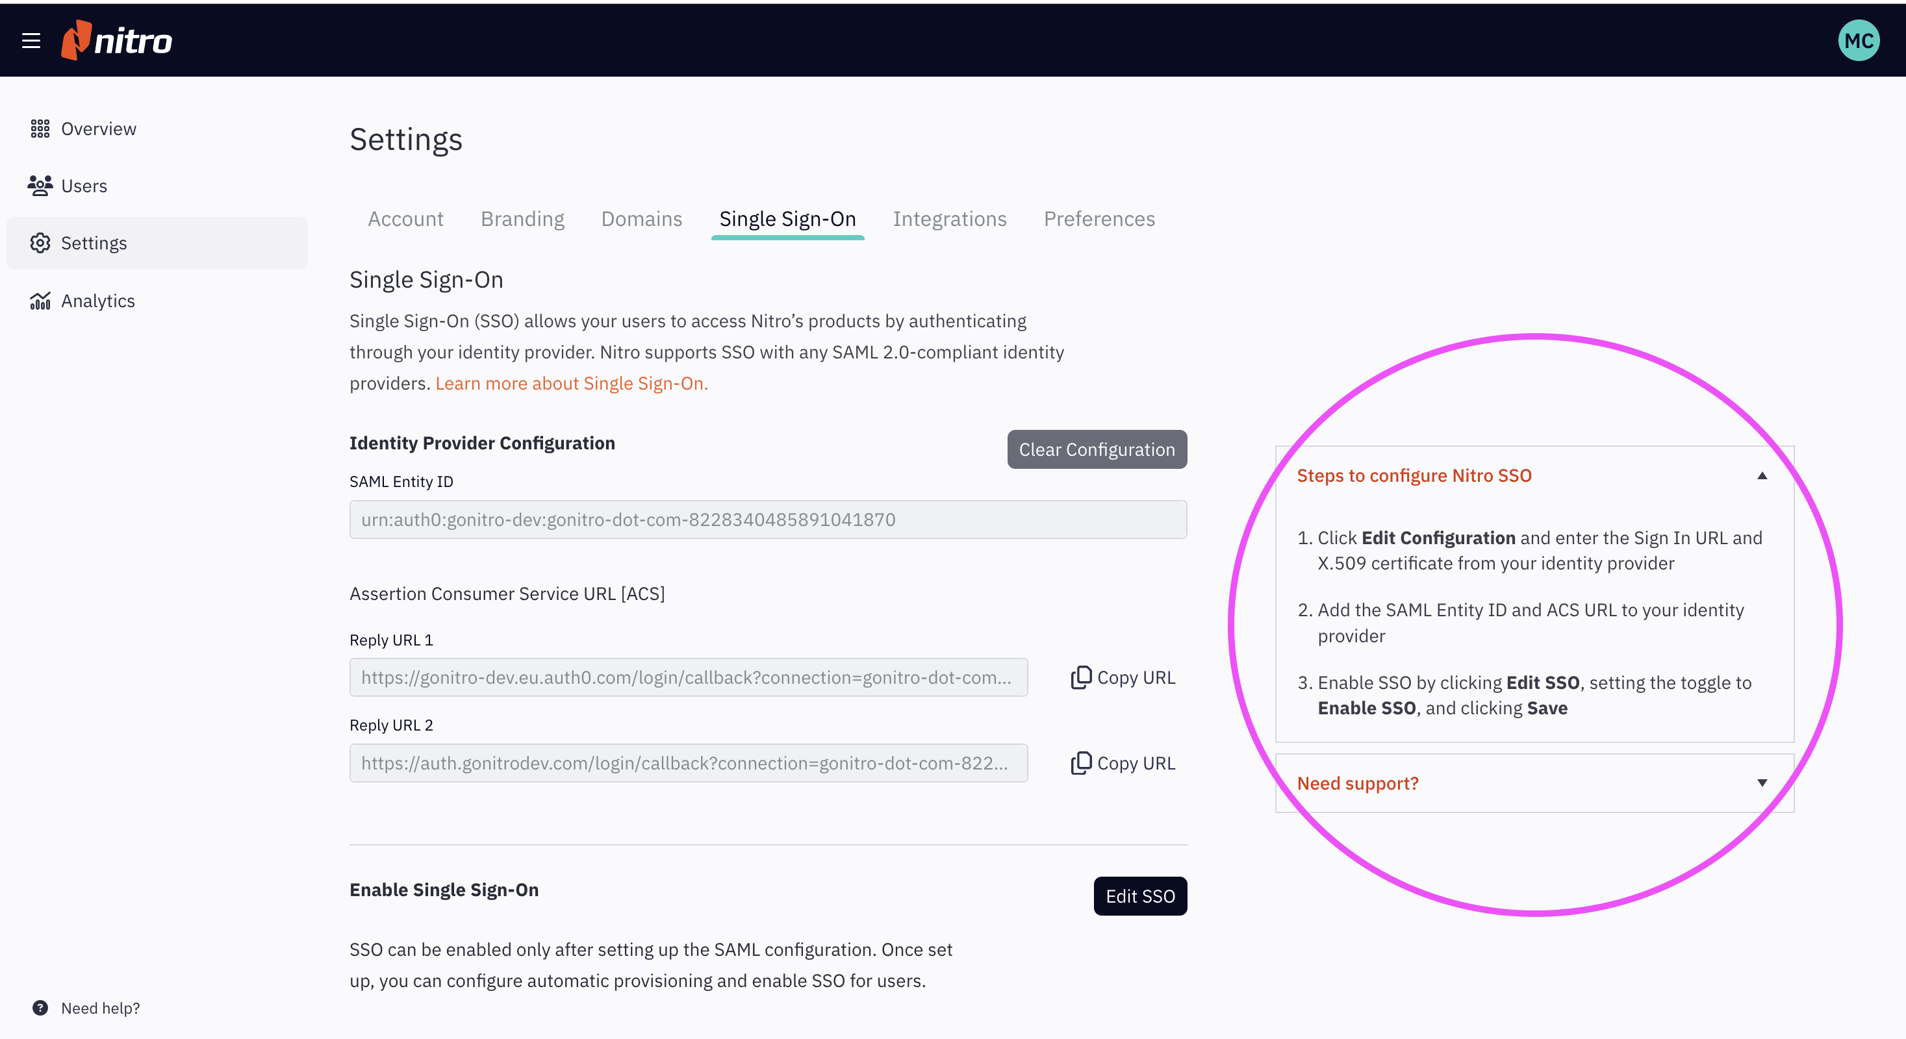Open the MC user avatar menu
1906x1039 pixels.
[1858, 41]
